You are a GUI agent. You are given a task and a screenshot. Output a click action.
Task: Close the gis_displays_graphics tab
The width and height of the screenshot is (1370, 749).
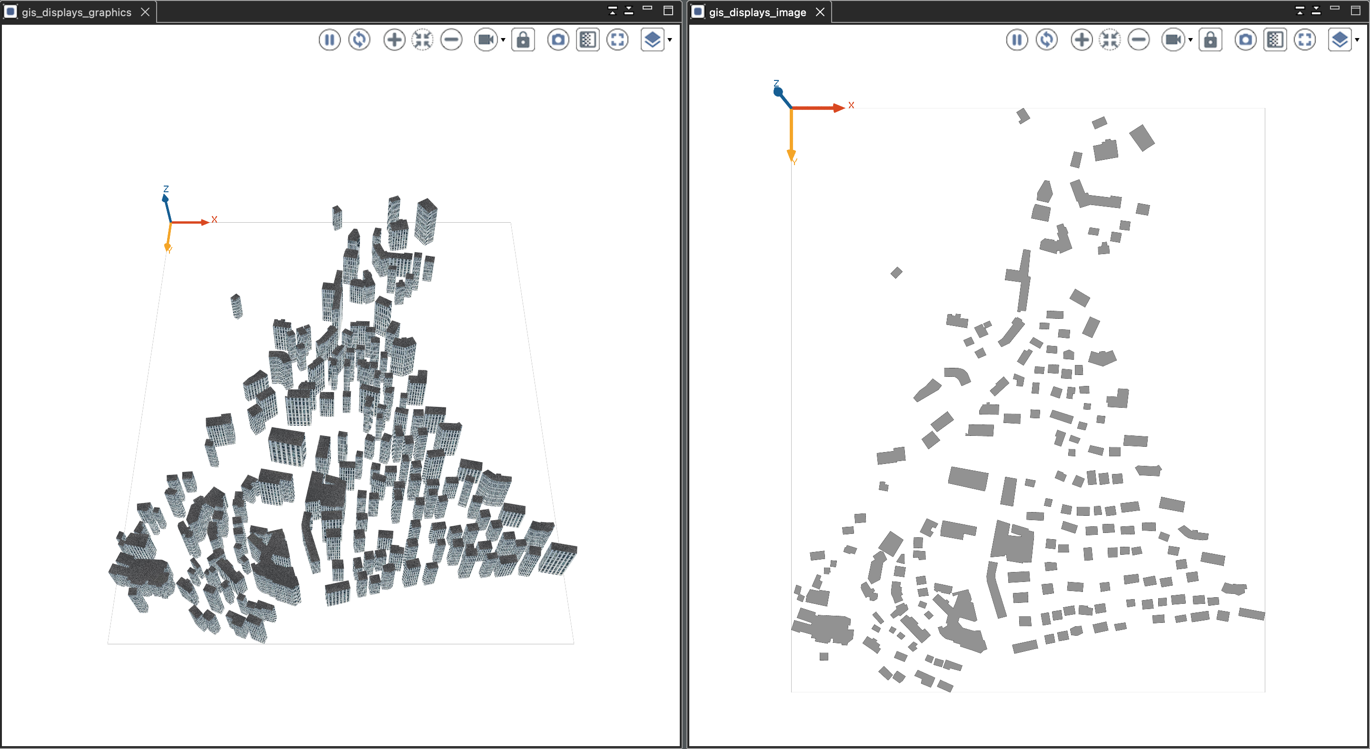[x=145, y=12]
